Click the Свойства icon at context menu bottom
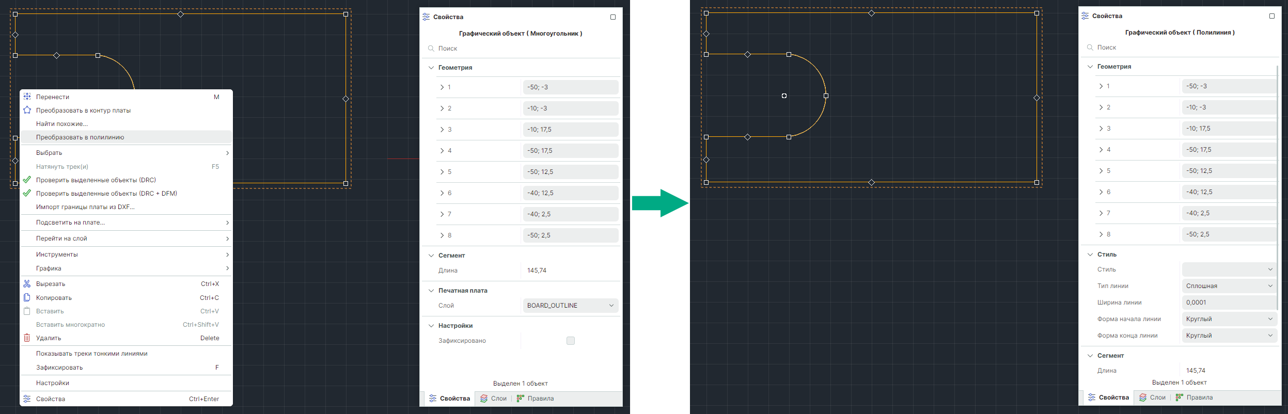Image resolution: width=1288 pixels, height=414 pixels. [27, 399]
